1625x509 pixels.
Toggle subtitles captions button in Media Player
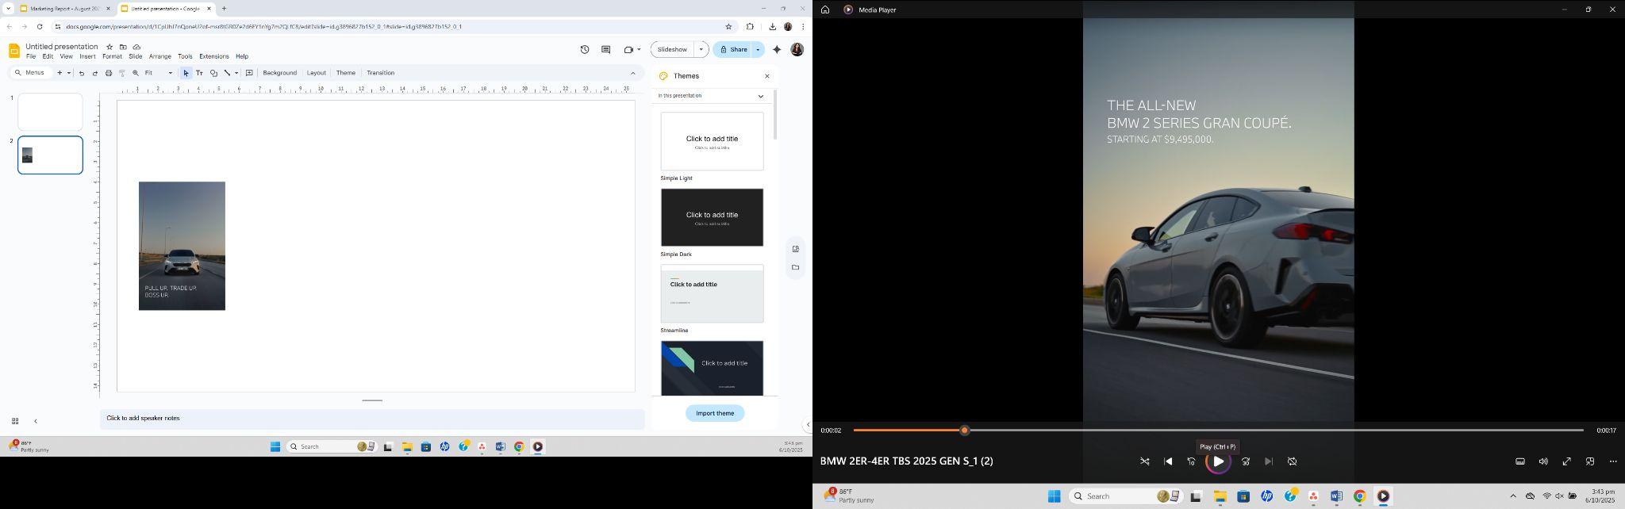pos(1520,461)
